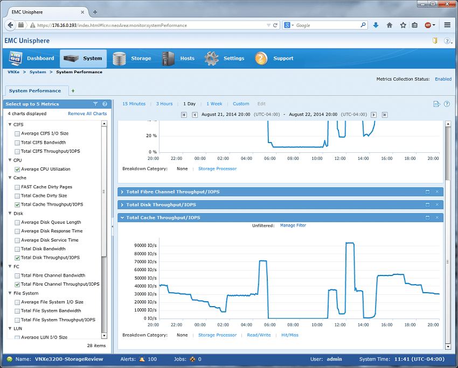The image size is (458, 368).
Task: Collapse the Disk metric group
Action: coord(10,214)
